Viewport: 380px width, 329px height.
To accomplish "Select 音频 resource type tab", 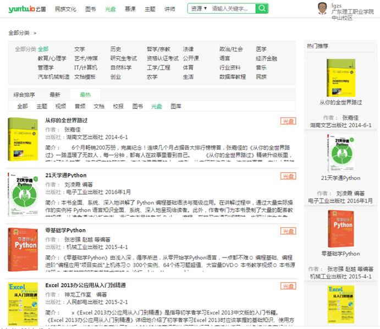I will coord(80,106).
